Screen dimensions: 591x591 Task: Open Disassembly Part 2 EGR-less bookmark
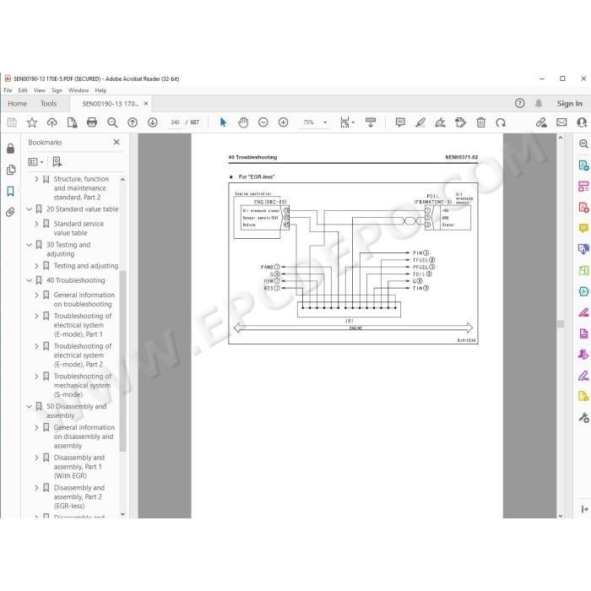click(79, 496)
